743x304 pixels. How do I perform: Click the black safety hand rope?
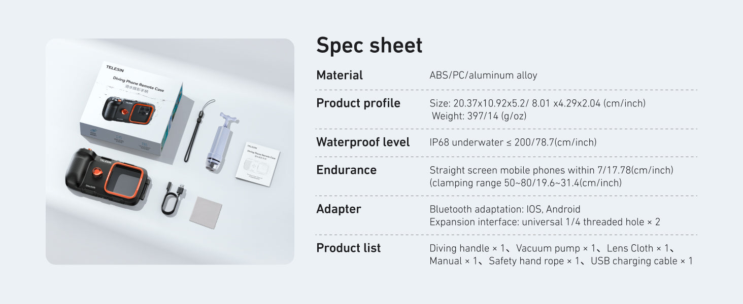[x=195, y=133]
